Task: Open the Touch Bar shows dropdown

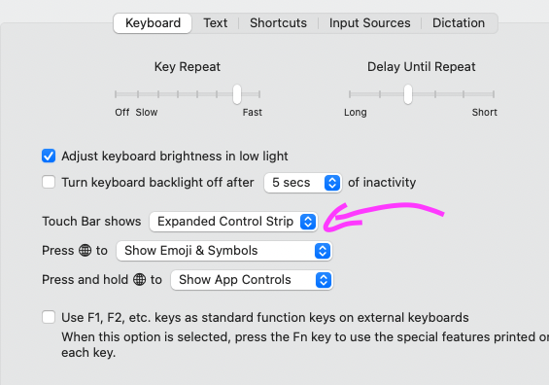Action: 233,222
